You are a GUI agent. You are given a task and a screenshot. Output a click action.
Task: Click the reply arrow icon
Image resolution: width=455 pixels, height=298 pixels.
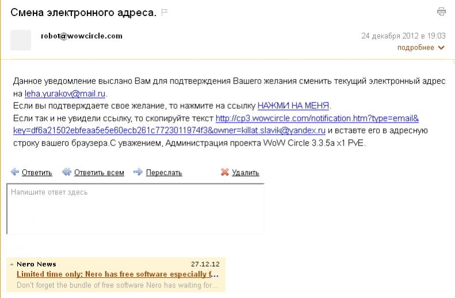click(15, 172)
